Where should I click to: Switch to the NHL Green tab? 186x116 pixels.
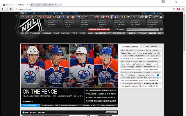(151, 46)
